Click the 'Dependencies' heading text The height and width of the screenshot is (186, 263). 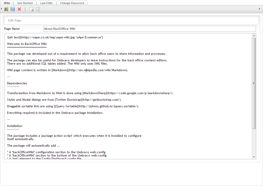(17, 83)
